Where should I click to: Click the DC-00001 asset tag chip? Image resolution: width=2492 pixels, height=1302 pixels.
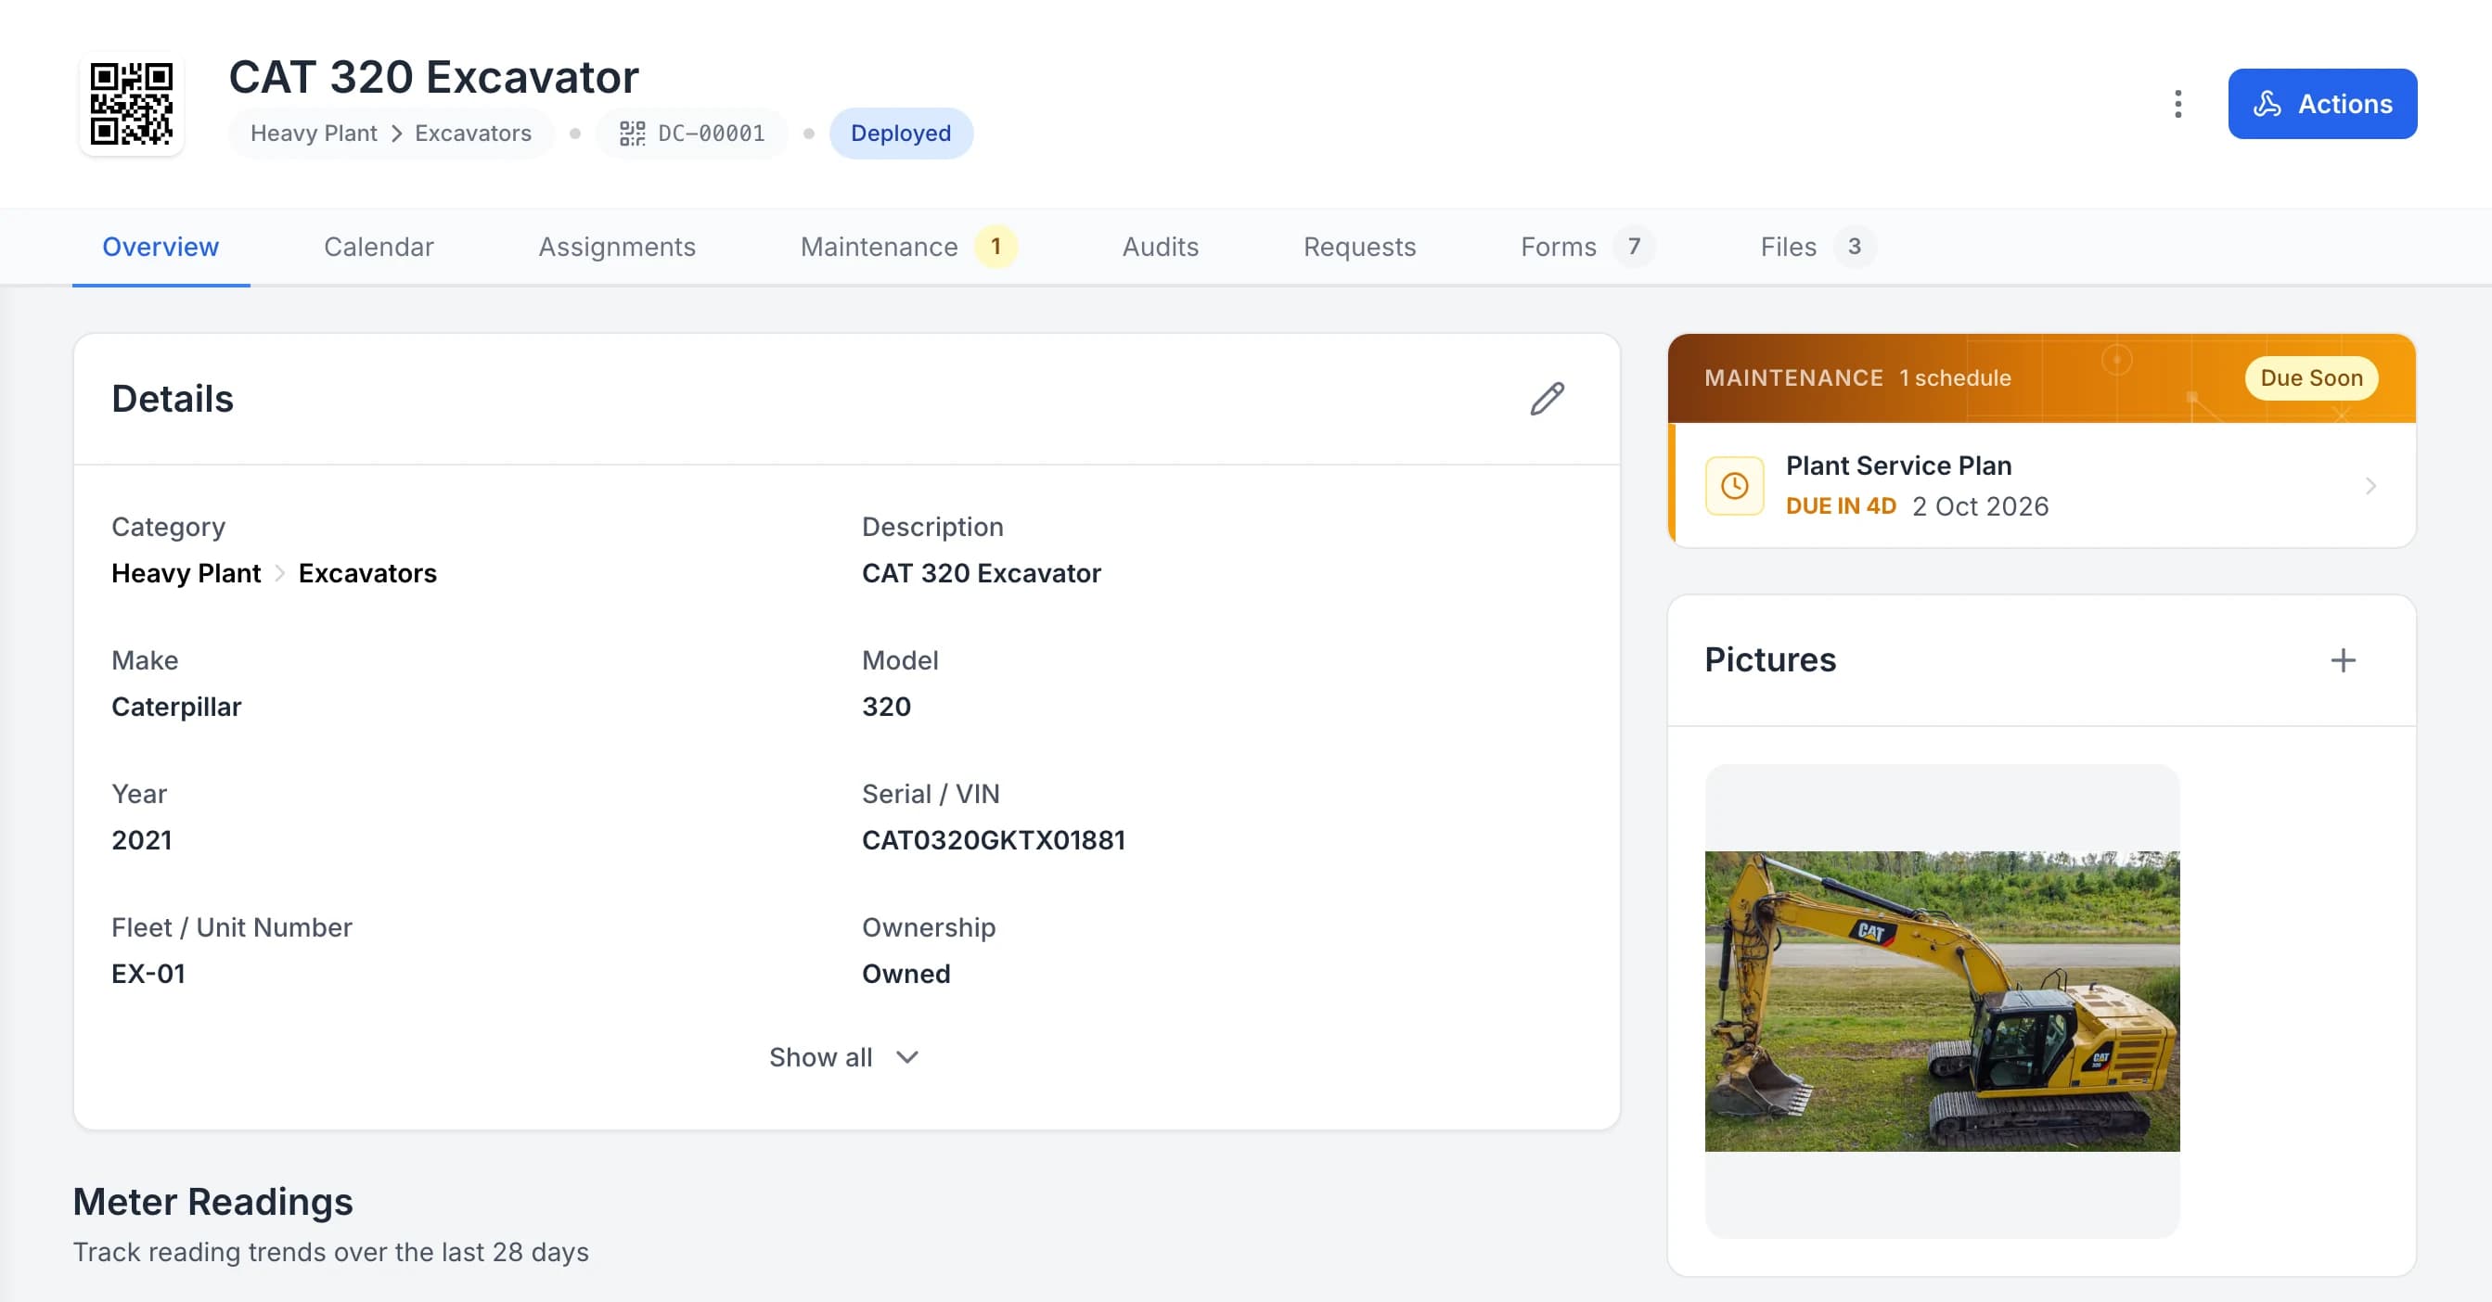tap(693, 134)
